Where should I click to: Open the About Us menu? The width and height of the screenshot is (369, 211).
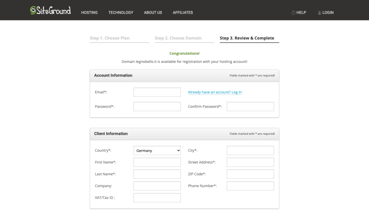tap(153, 13)
